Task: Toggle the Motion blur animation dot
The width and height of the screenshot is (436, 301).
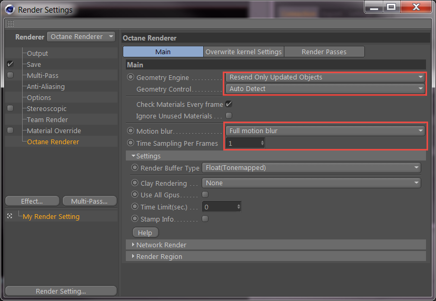Action: pos(131,131)
